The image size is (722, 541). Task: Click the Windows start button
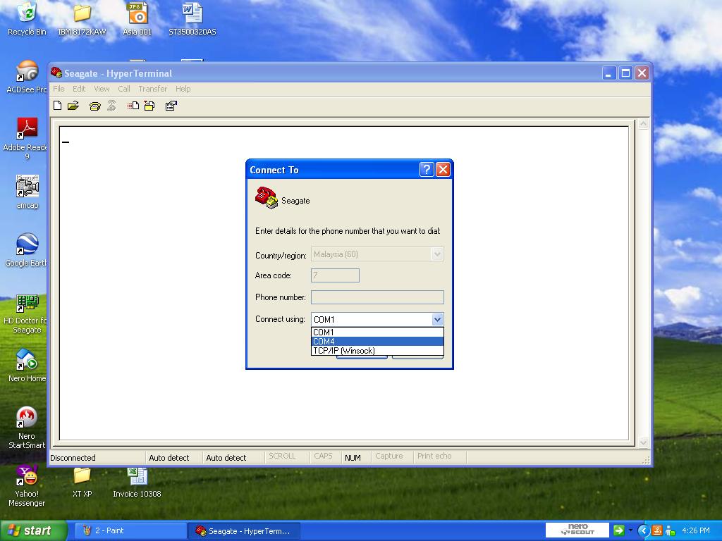(x=33, y=530)
